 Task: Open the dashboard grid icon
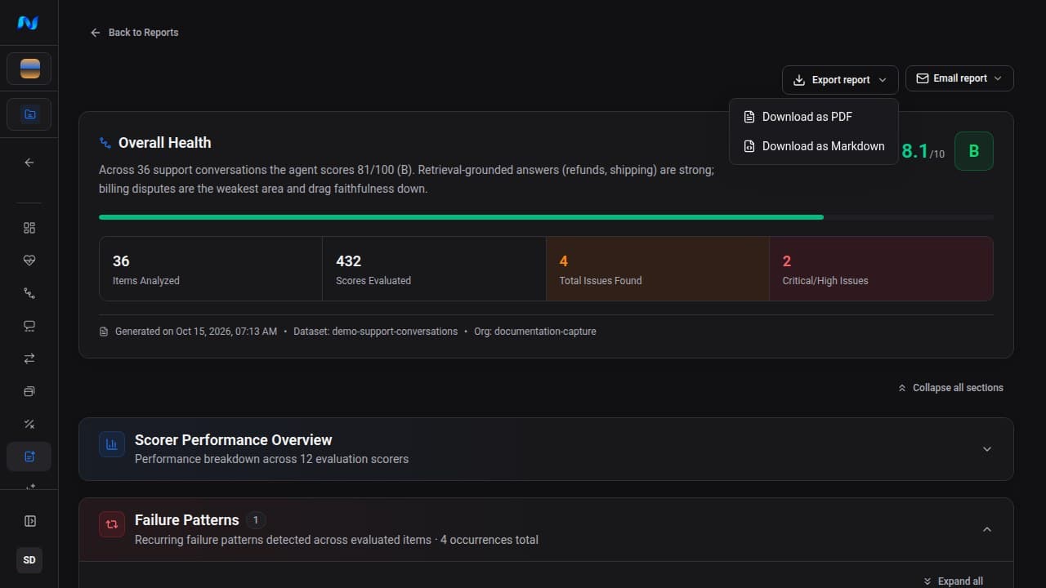tap(29, 228)
